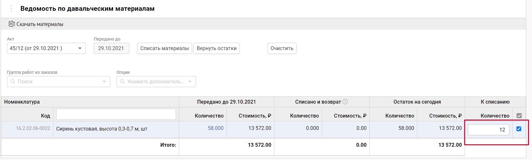Expand the Группа работ из заказов dropdown arrow
532x160 pixels.
(104, 81)
